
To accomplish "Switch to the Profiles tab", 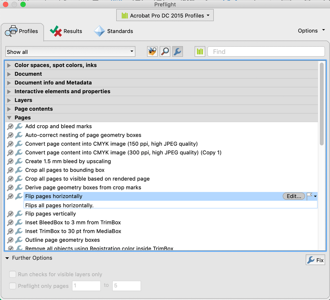I will pyautogui.click(x=22, y=31).
